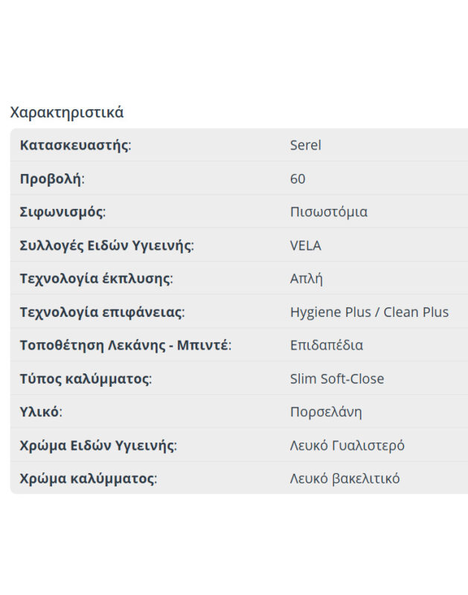Click the Τύπος καλύμματος label
468x595 pixels.
coord(86,379)
